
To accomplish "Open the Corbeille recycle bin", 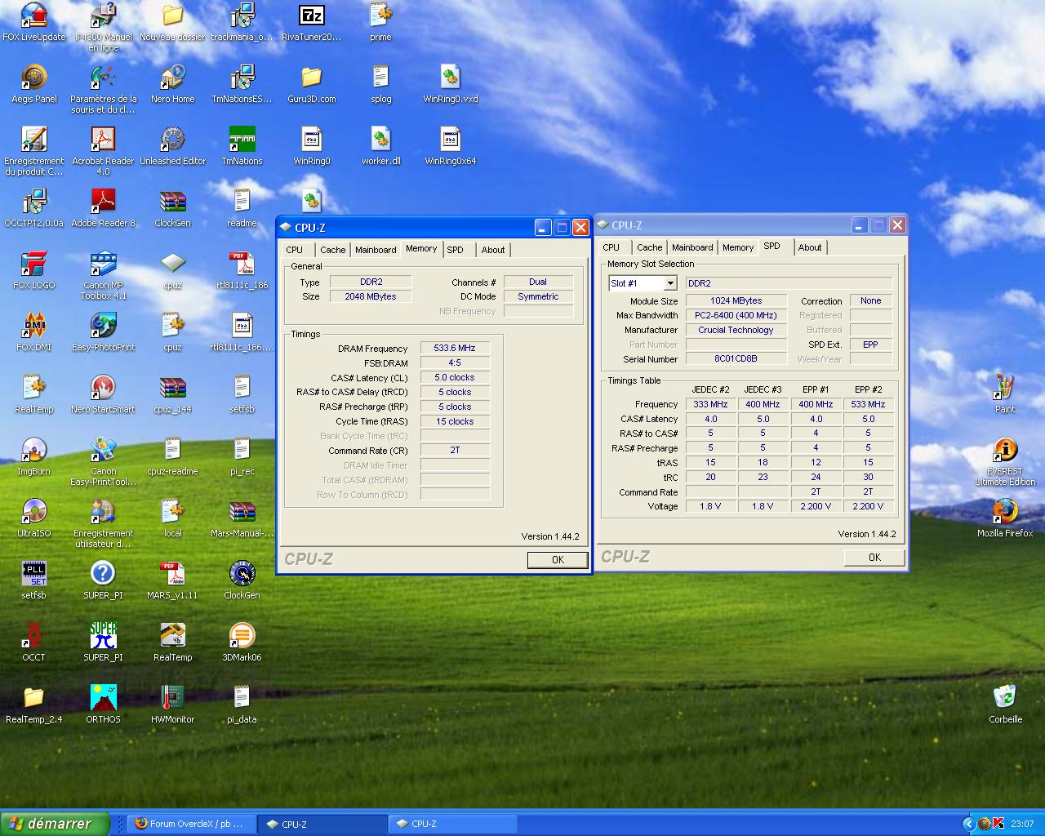I will [x=1005, y=704].
